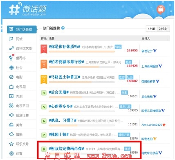Open the 世界杯 category
Image resolution: width=175 pixels, height=160 pixels.
tap(20, 58)
